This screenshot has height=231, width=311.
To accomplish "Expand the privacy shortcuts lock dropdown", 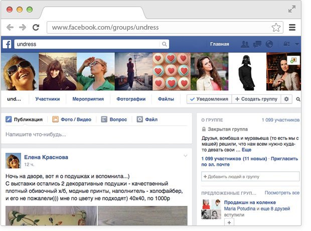I will (290, 44).
